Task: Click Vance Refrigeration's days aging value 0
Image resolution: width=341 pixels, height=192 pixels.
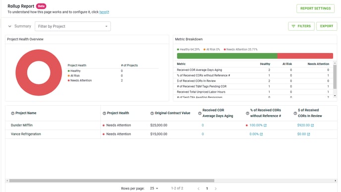Action: click(x=203, y=134)
